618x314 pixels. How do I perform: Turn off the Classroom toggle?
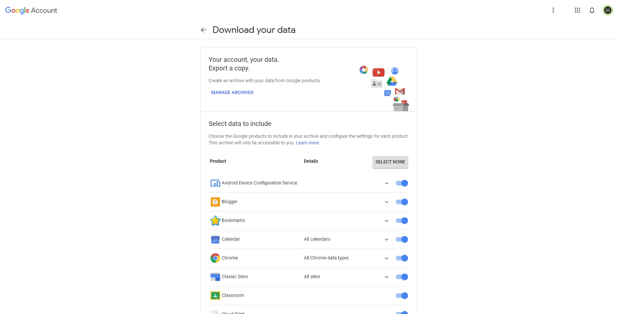[402, 296]
